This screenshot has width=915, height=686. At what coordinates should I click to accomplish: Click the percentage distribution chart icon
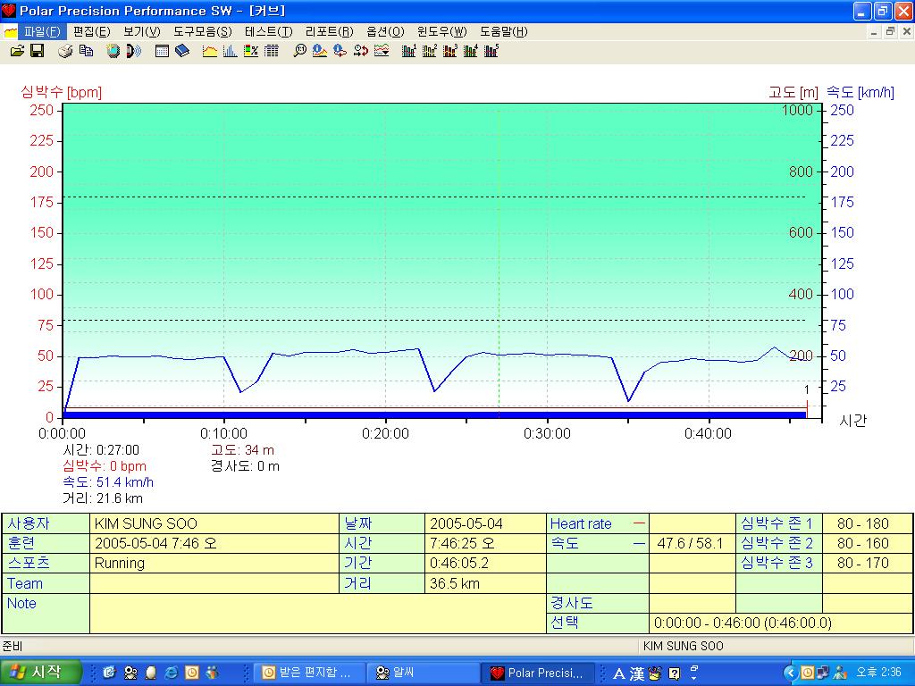(251, 51)
